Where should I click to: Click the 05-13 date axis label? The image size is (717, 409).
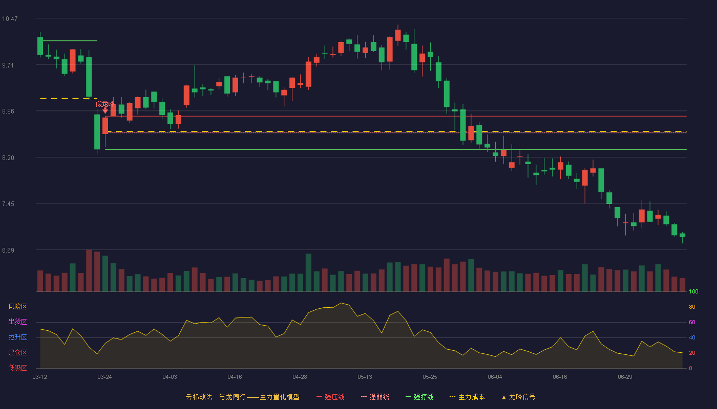click(365, 377)
